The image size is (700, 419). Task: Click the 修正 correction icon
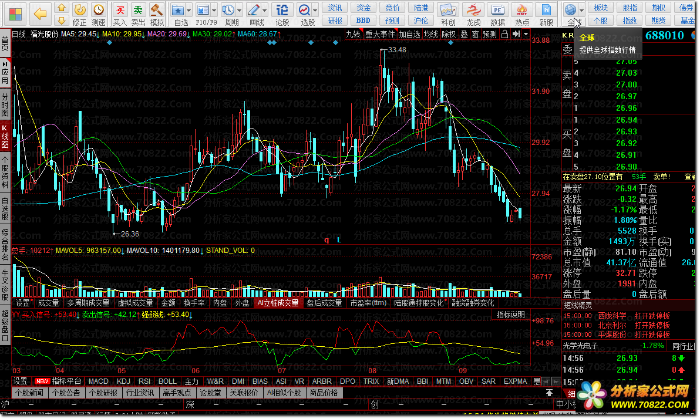(80, 10)
